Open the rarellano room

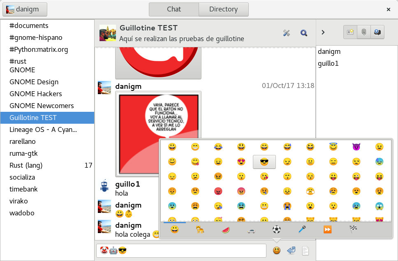47,141
